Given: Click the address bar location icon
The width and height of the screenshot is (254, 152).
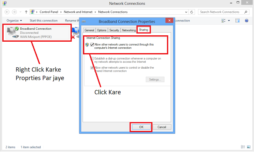Looking at the screenshot, I should pos(33,12).
